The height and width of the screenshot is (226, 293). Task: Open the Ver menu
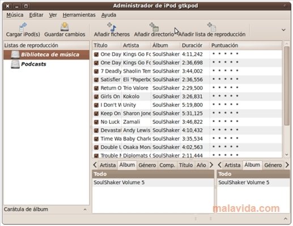[53, 15]
